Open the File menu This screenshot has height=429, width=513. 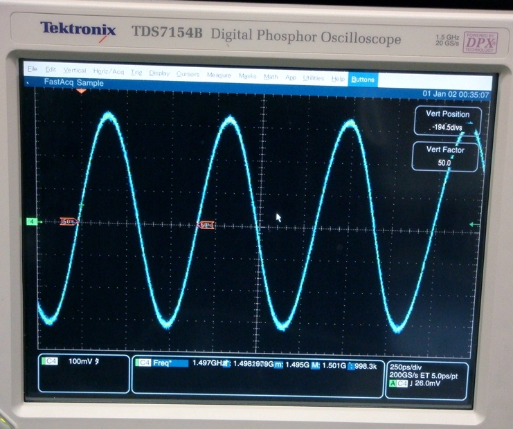pos(33,69)
